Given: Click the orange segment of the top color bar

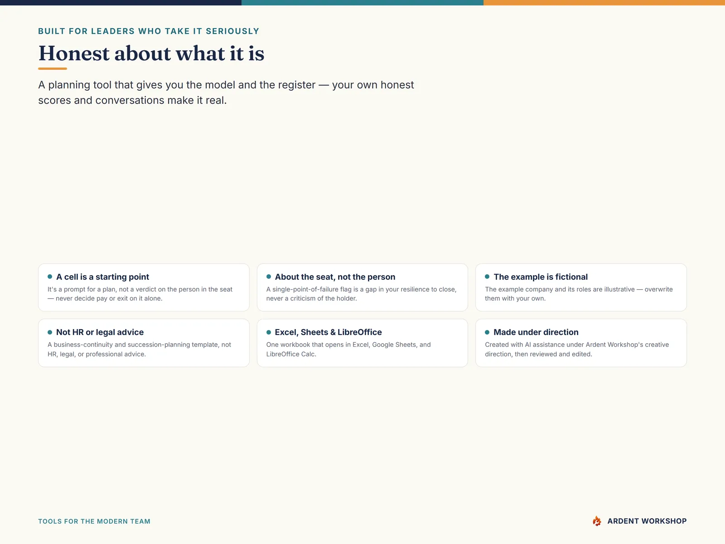Looking at the screenshot, I should coord(604,3).
